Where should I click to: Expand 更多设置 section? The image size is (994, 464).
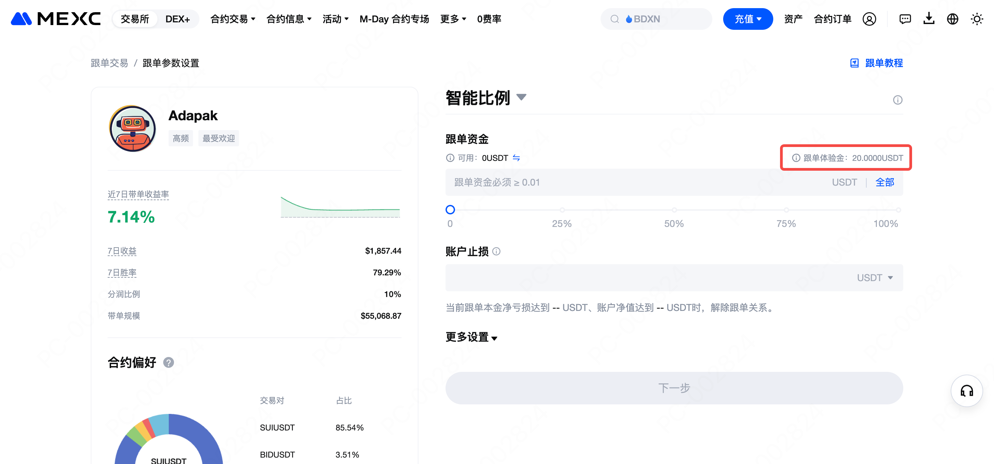pyautogui.click(x=471, y=337)
